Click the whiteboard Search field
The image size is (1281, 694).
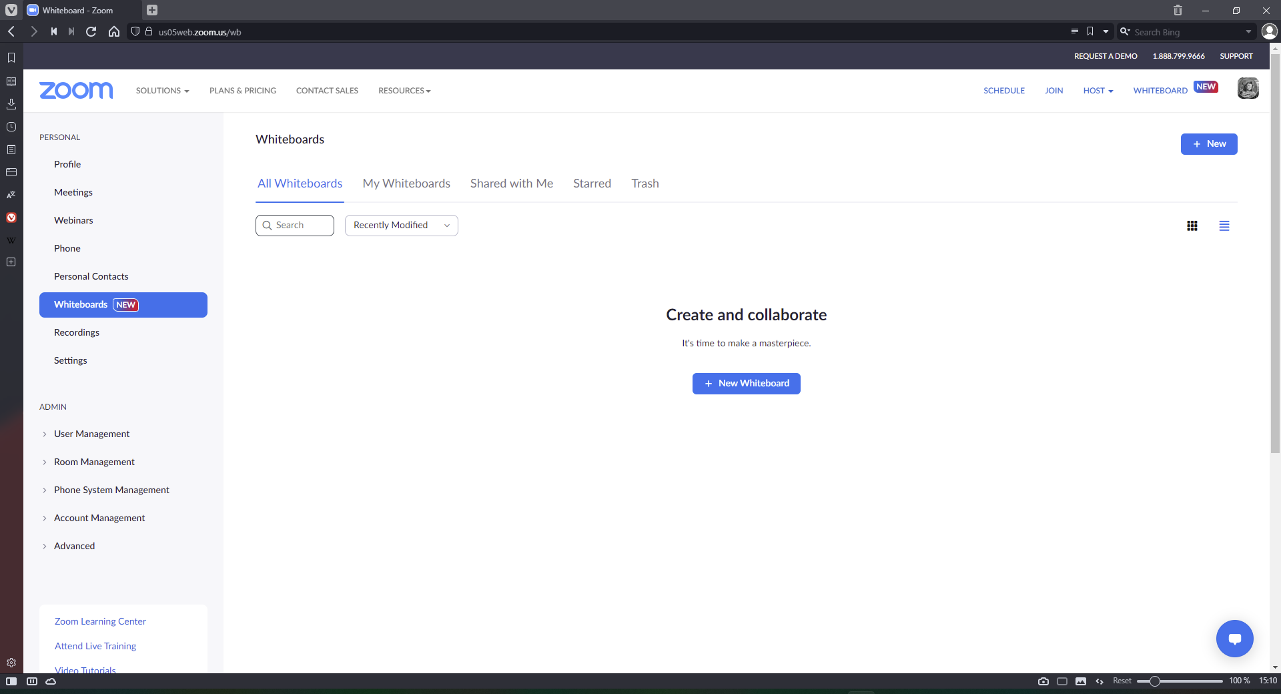point(295,226)
